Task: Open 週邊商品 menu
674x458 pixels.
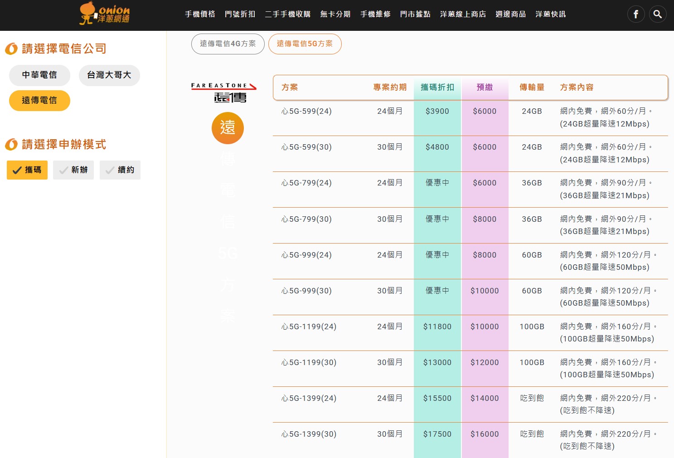Action: click(510, 14)
